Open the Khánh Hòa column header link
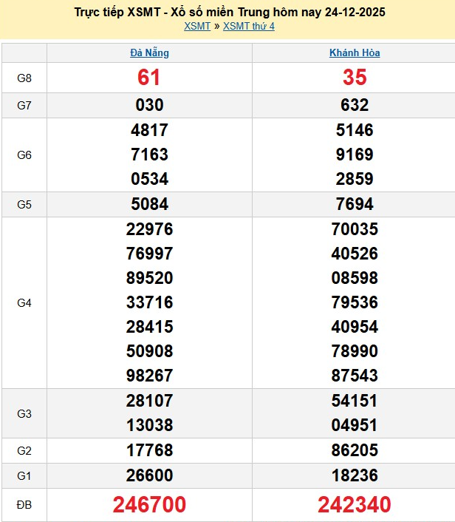Screen dimensions: 455x522 click(355, 53)
